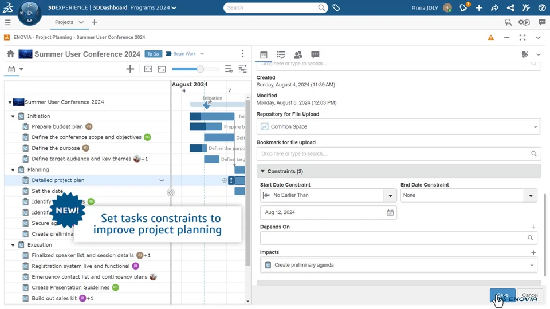Expand the Repository Common Space dropdown
The image size is (550, 309).
click(535, 127)
